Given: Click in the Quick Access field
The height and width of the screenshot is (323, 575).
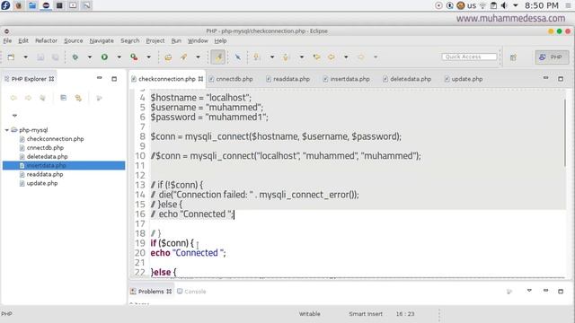Looking at the screenshot, I should 469,57.
